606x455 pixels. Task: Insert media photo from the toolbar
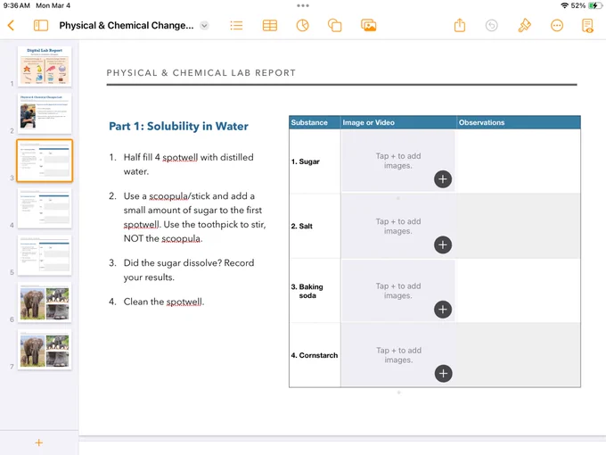tap(368, 26)
